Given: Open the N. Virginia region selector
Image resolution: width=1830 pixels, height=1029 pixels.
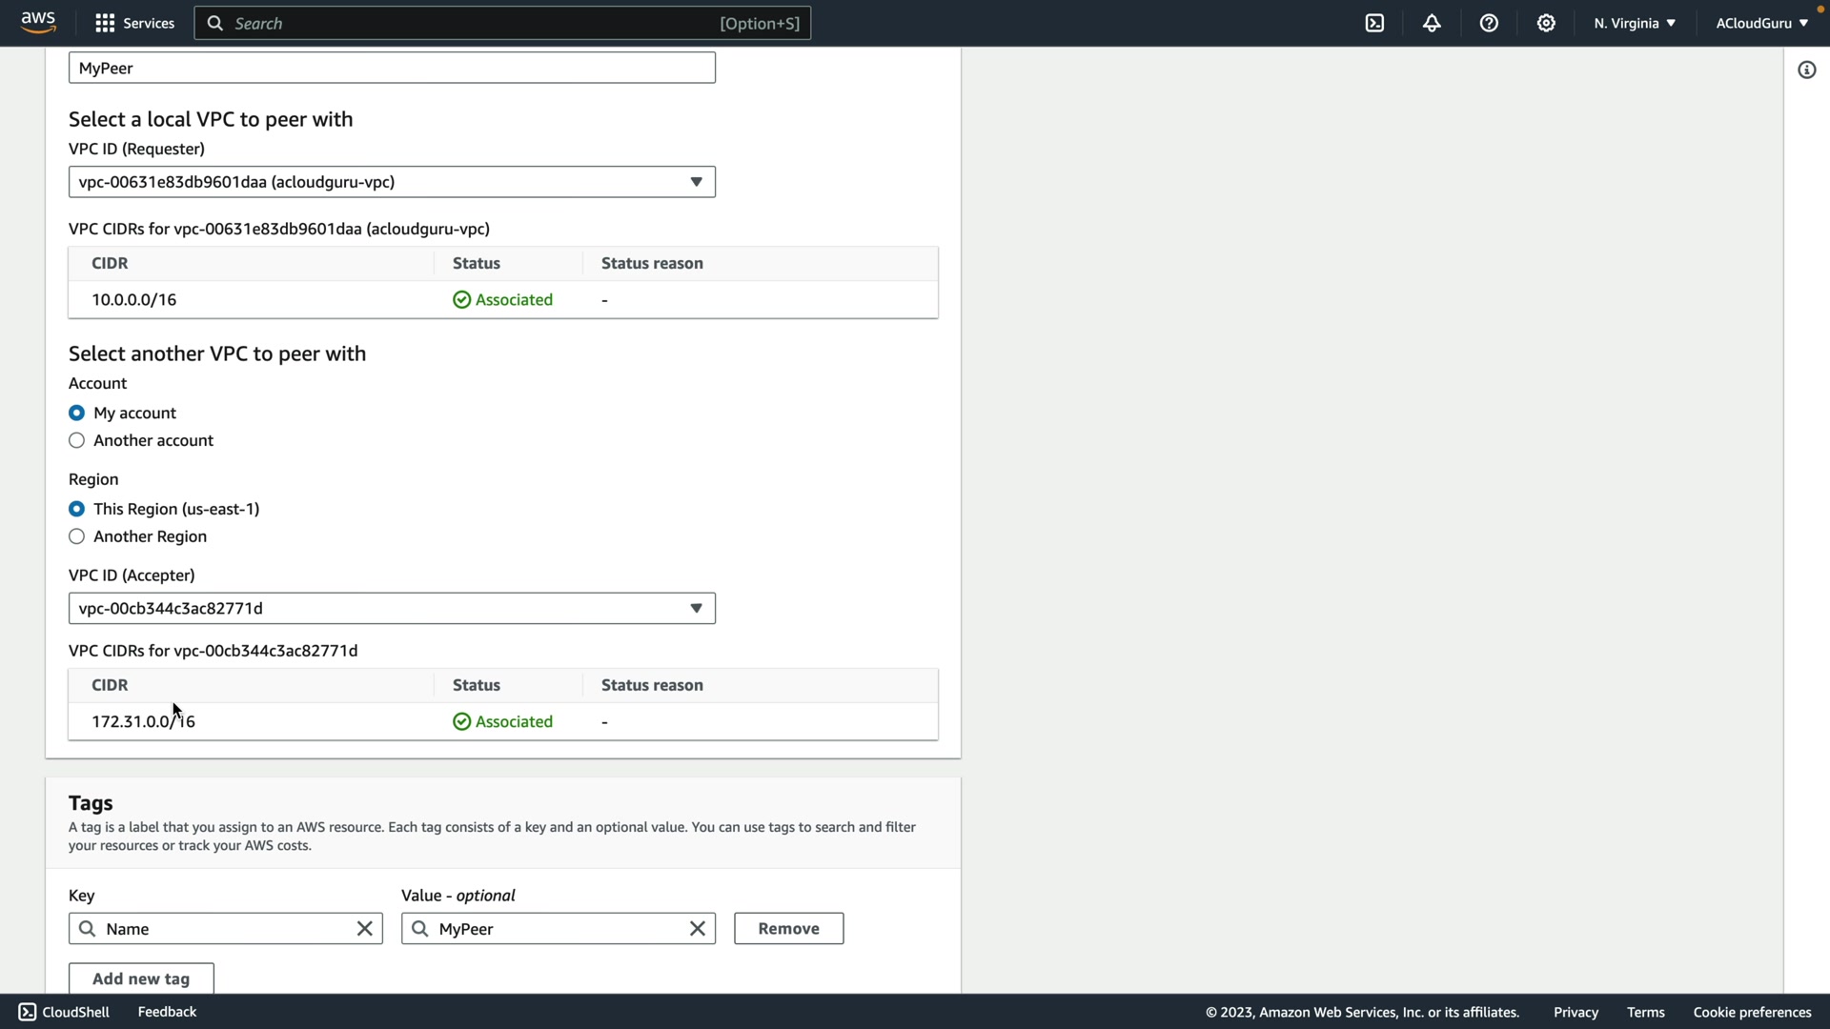Looking at the screenshot, I should [x=1634, y=23].
